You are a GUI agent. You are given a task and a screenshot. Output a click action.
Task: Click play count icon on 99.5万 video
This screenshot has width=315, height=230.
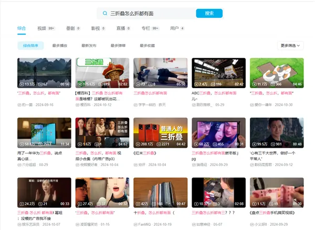(x=254, y=144)
